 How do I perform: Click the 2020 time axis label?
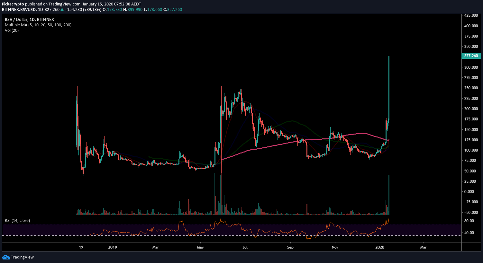(x=380, y=247)
